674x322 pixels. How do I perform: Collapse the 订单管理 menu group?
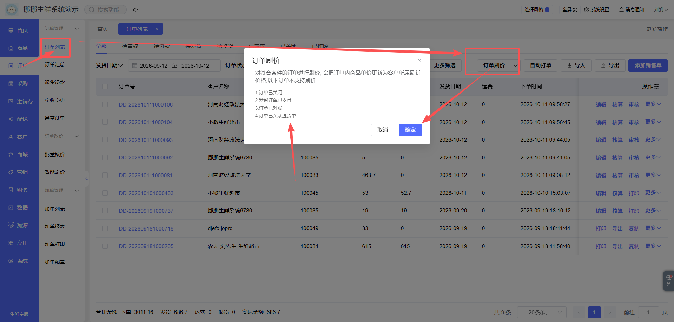[77, 29]
